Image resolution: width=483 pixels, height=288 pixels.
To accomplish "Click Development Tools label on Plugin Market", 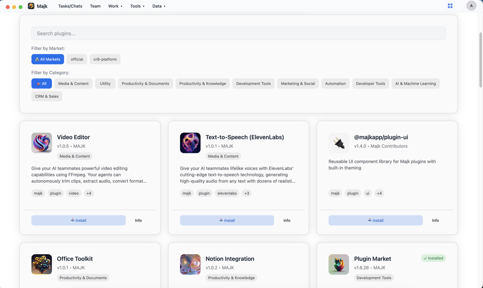I will [374, 278].
